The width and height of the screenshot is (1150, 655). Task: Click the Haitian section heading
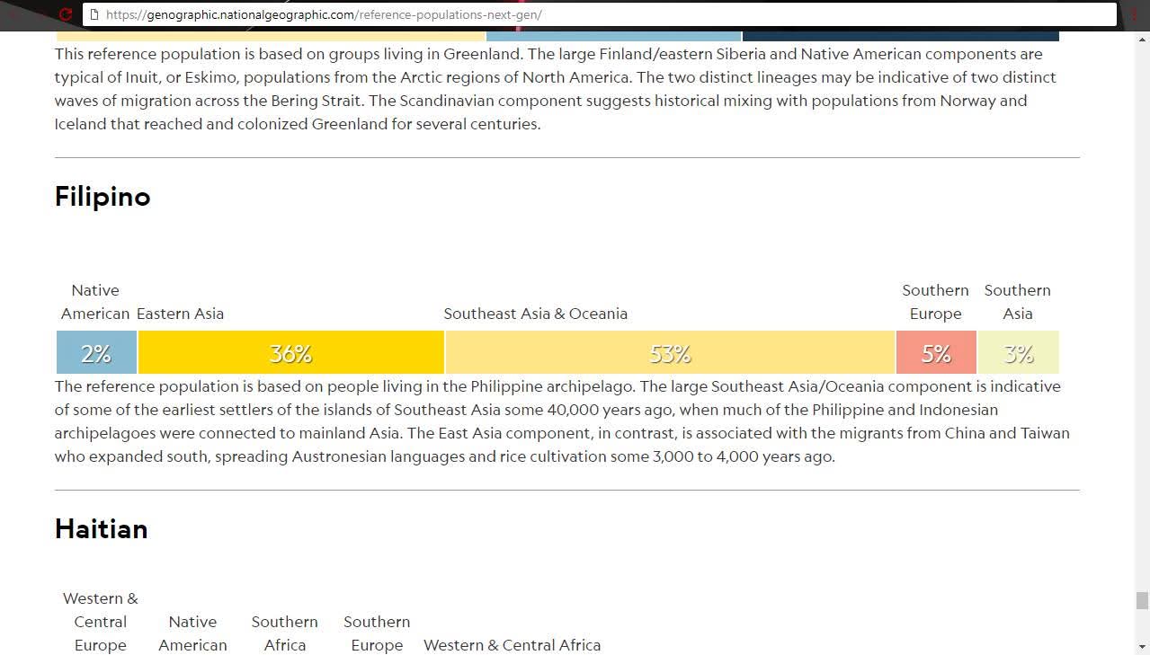[x=102, y=528]
